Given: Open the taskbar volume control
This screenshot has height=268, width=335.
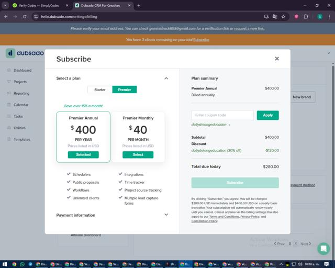Looking at the screenshot, I should [300, 264].
